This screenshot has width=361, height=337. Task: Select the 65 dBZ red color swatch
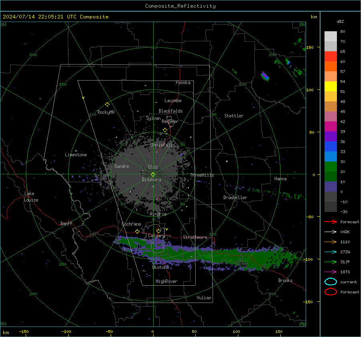pyautogui.click(x=331, y=56)
